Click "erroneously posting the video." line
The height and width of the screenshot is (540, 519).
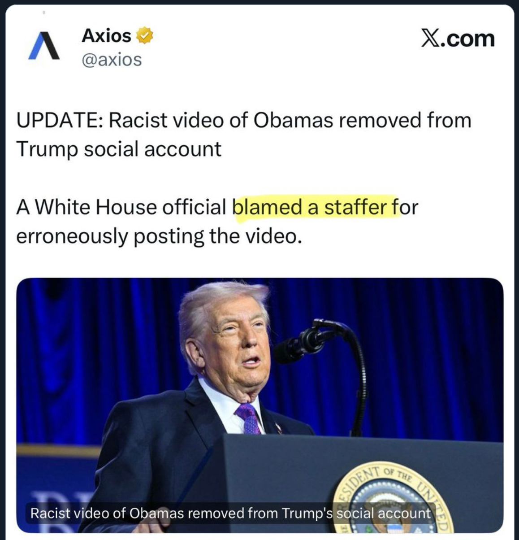point(157,236)
